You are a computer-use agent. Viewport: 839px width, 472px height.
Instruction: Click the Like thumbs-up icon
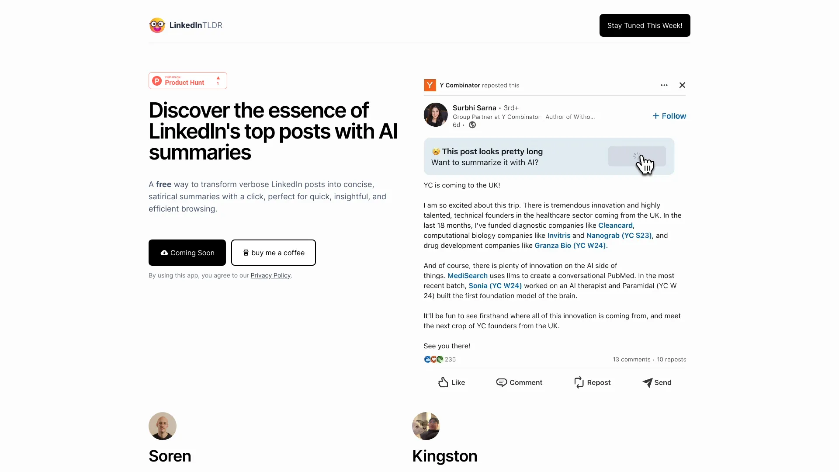[444, 382]
